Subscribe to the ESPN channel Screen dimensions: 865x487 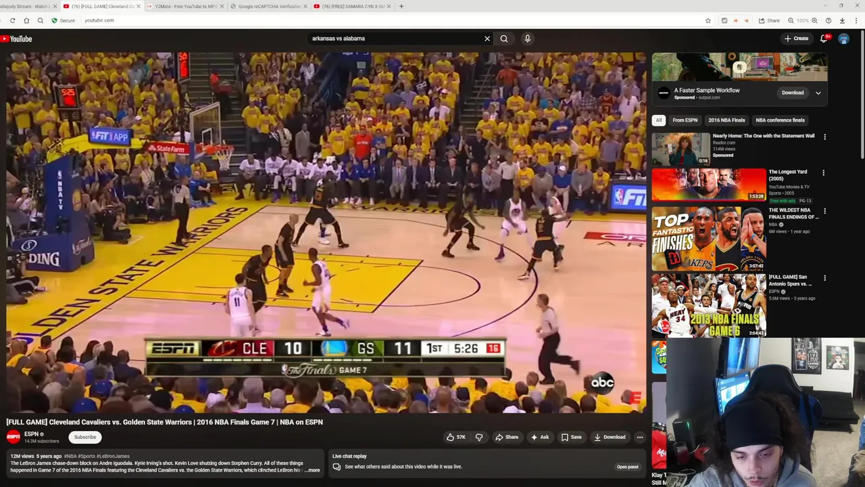(85, 437)
